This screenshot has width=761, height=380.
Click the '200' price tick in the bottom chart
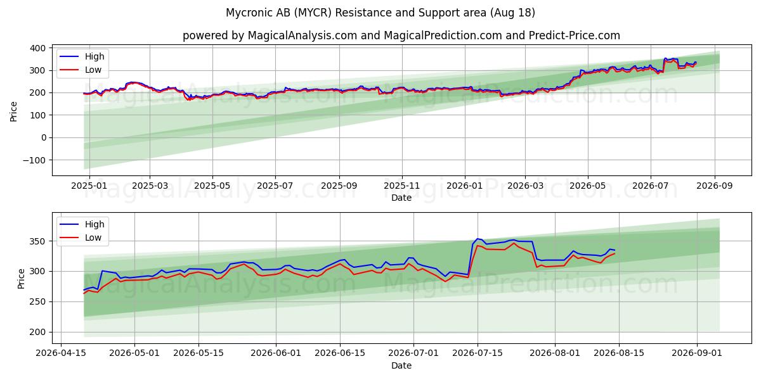(37, 332)
